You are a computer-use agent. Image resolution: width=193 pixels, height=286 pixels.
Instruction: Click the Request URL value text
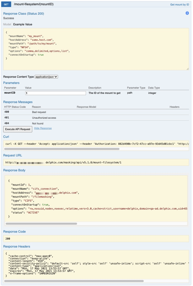click(63, 162)
